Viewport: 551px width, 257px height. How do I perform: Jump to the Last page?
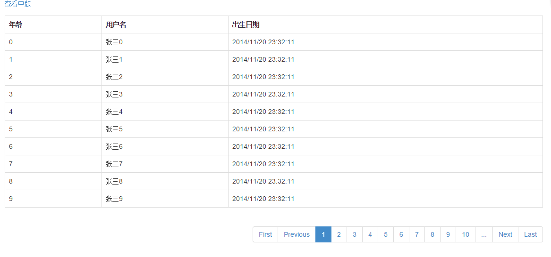pyautogui.click(x=530, y=234)
